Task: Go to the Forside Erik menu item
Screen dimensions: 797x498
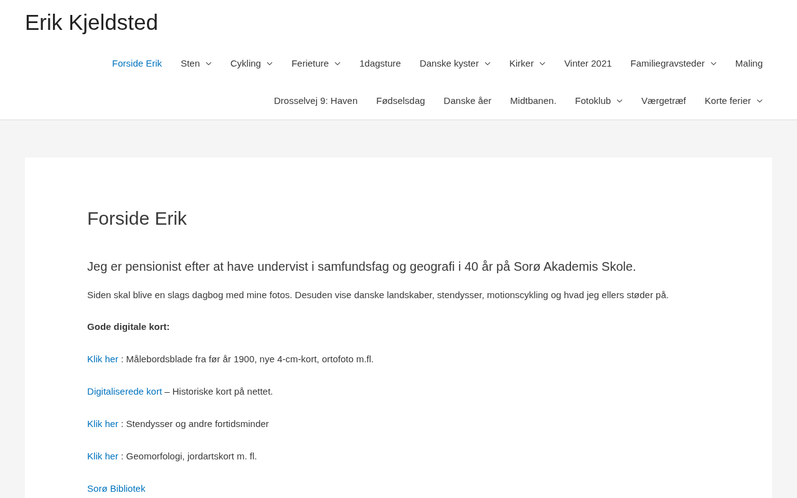Action: [x=137, y=63]
